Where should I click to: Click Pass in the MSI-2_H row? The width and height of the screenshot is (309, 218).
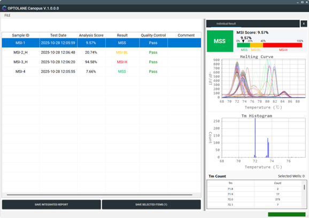pyautogui.click(x=153, y=52)
